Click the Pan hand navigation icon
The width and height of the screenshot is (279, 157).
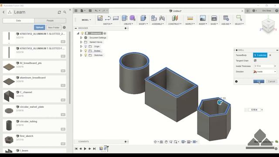[166, 142]
